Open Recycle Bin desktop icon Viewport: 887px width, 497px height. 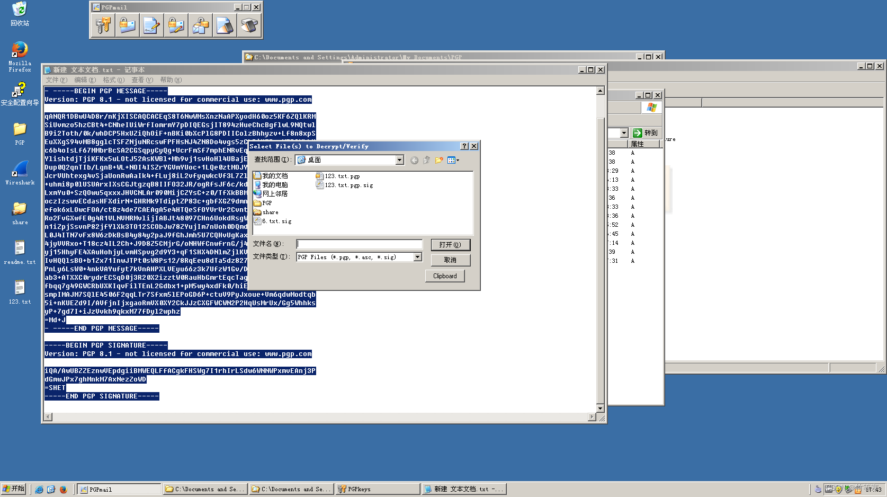click(x=20, y=14)
